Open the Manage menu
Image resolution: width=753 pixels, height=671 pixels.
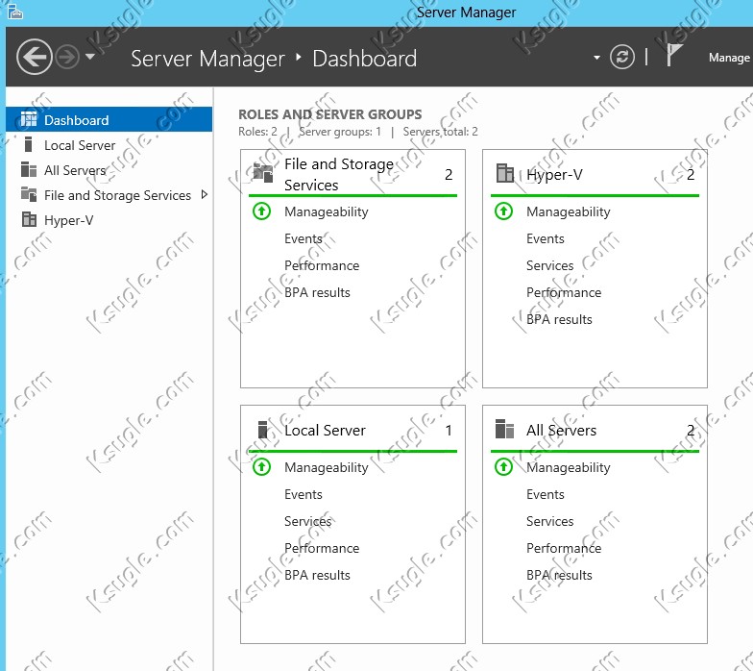[x=729, y=58]
